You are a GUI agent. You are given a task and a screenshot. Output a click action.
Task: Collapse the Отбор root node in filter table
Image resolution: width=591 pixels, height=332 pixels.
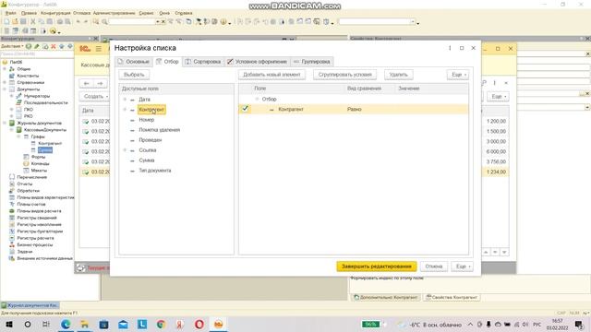pyautogui.click(x=257, y=99)
